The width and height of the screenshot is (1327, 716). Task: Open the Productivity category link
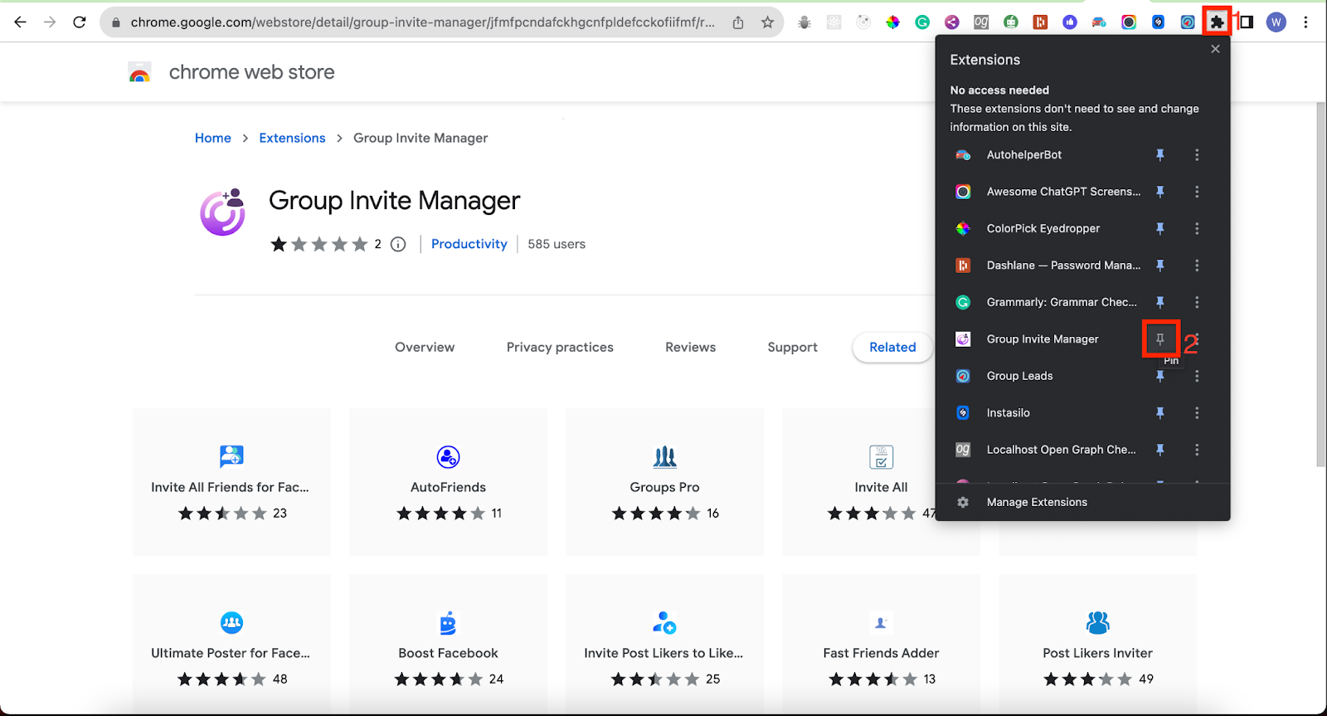[469, 244]
